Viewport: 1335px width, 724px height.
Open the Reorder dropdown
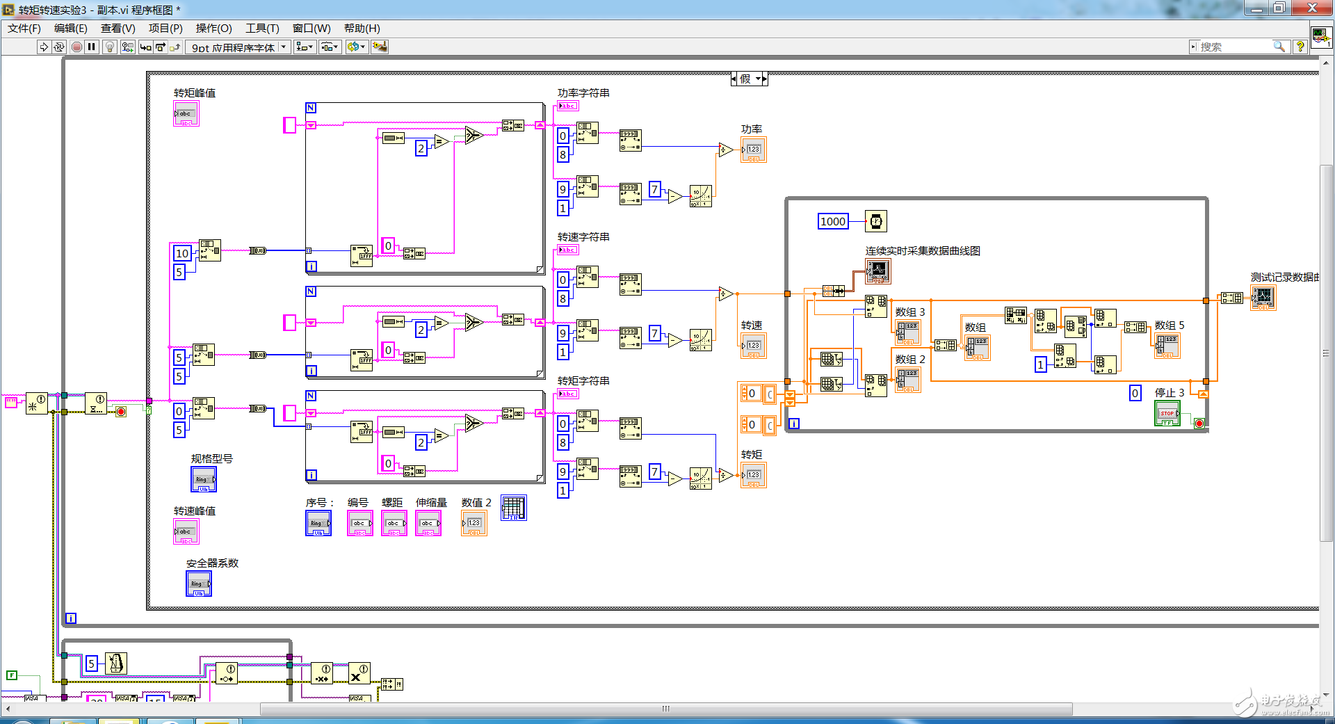pyautogui.click(x=356, y=47)
